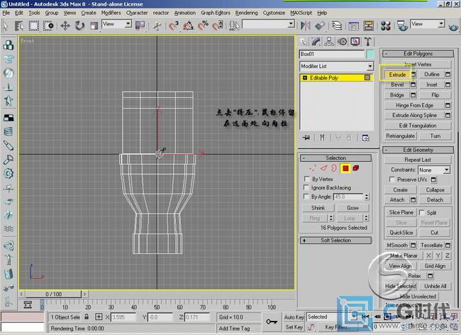
Task: Open the Layer Manager icon
Action: point(337,26)
